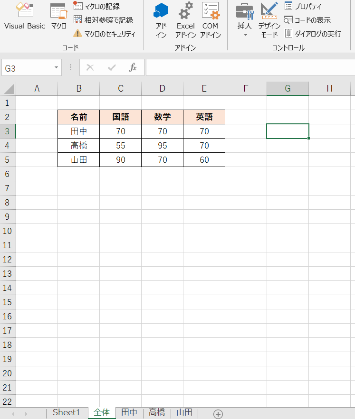Open the Visual Basic editor
The height and width of the screenshot is (419, 355).
25,16
